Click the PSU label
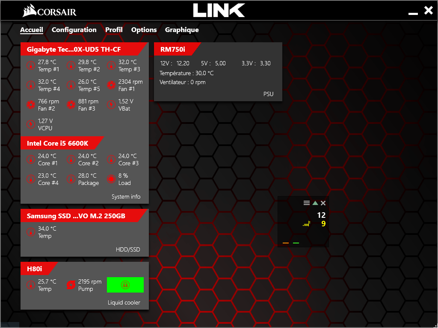The height and width of the screenshot is (328, 438). click(269, 94)
